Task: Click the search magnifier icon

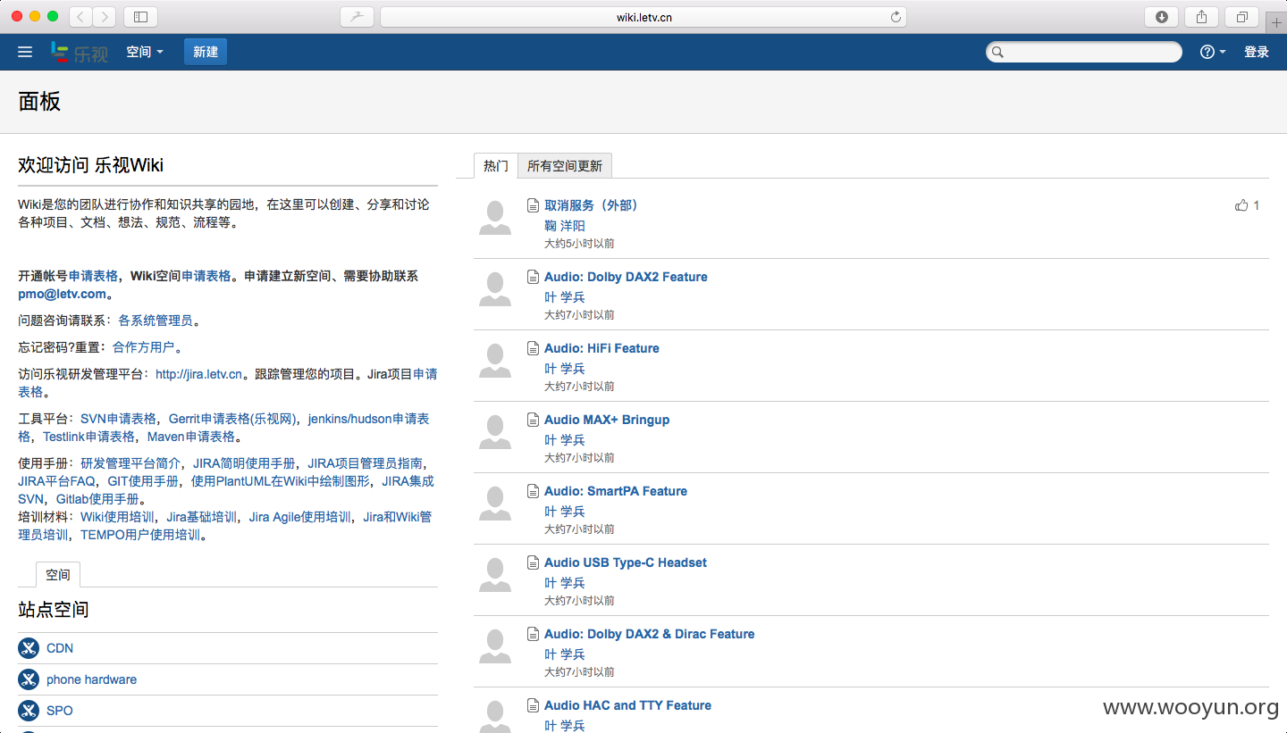Action: coord(998,52)
